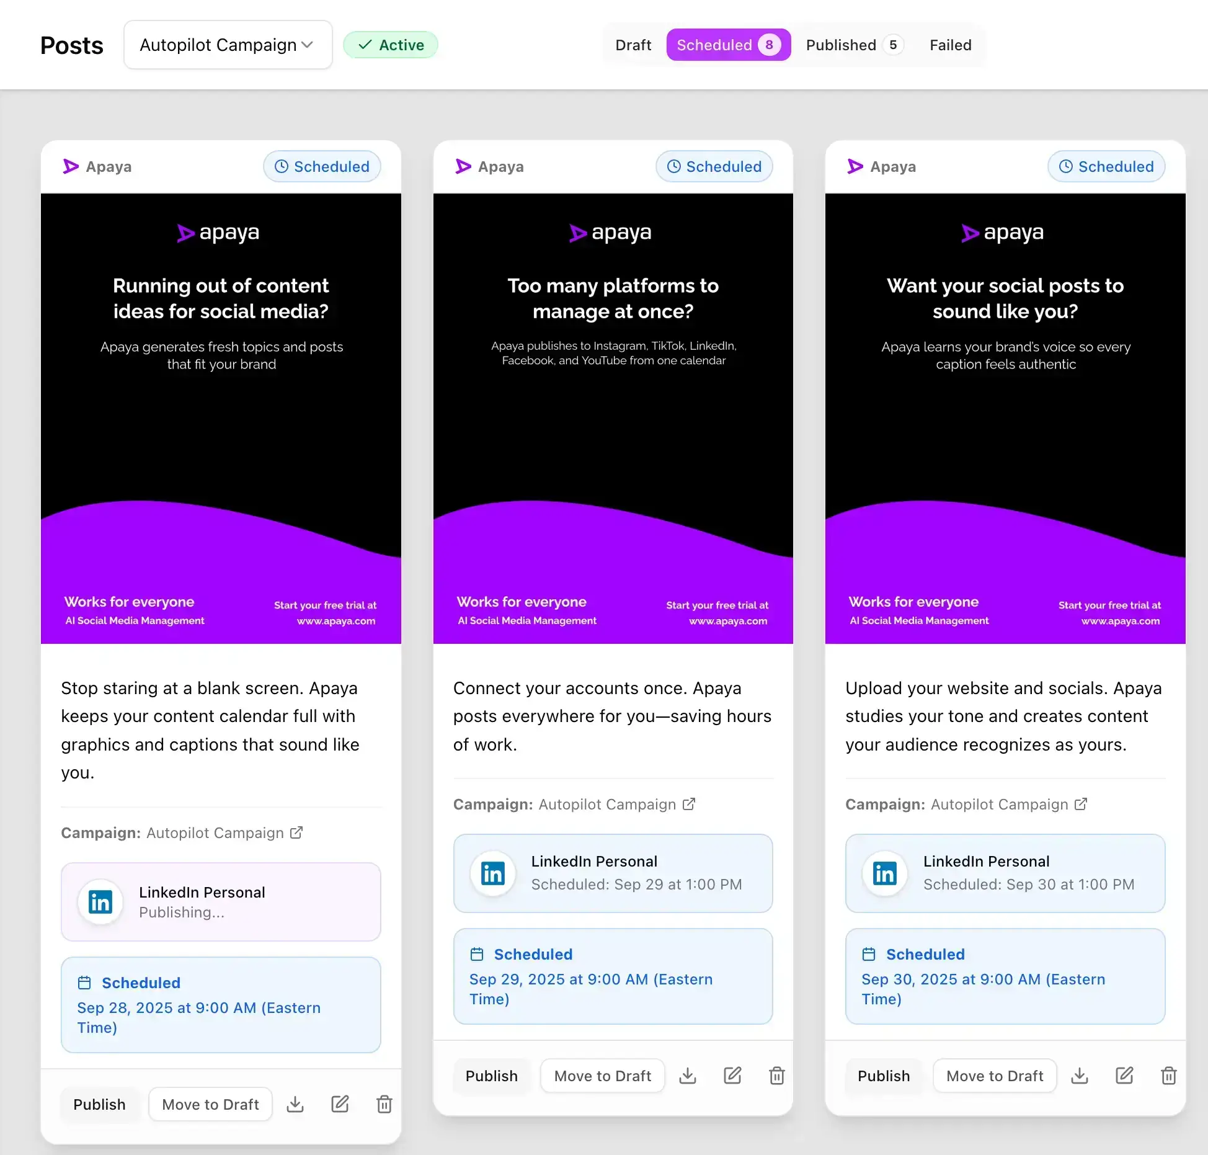Edit the second scheduled post
1208x1155 pixels.
pyautogui.click(x=732, y=1075)
